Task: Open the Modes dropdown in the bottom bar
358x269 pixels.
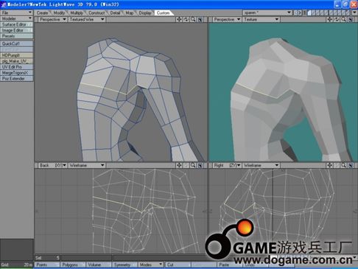Action: (x=150, y=265)
